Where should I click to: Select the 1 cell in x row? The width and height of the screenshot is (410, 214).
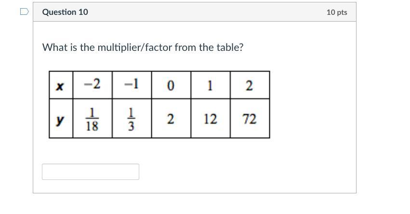click(x=210, y=85)
